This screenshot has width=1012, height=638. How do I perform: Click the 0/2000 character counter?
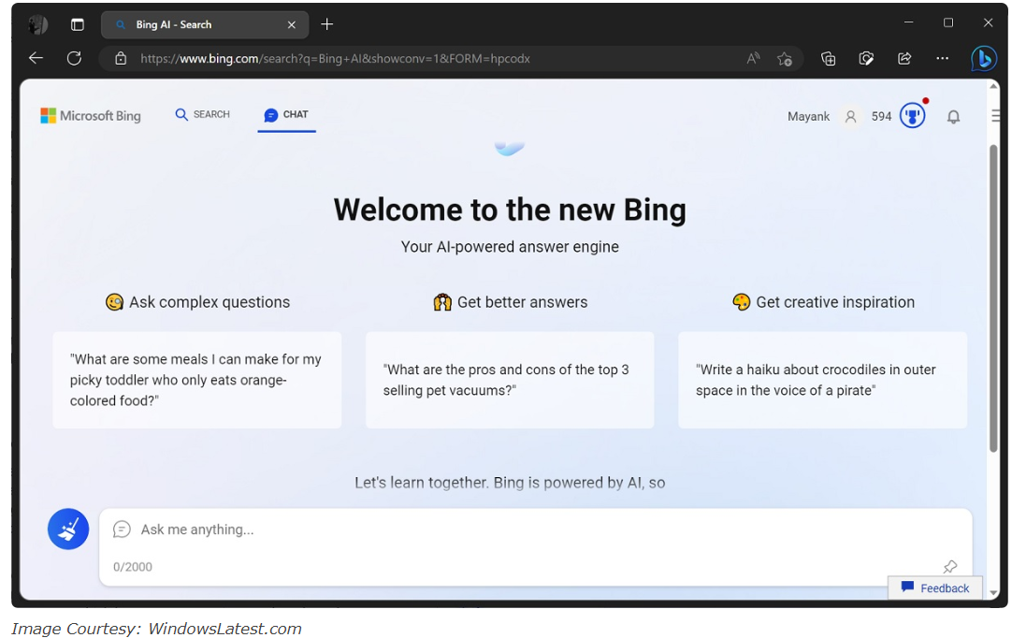click(133, 567)
